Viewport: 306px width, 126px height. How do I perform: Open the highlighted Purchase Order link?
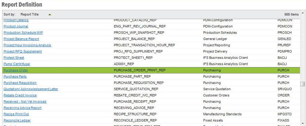coord(16,70)
